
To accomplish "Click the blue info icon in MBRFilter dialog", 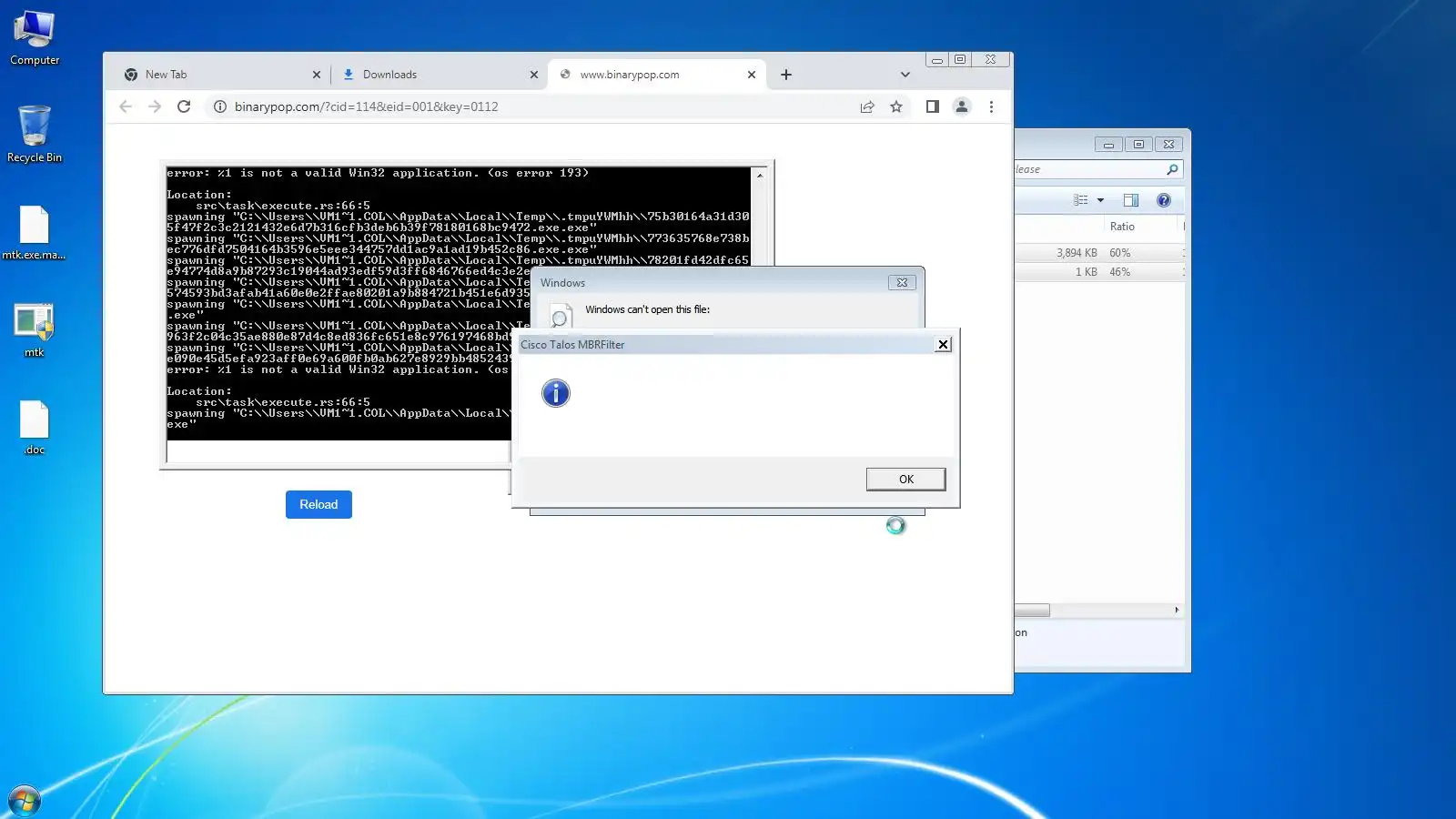I will click(556, 393).
